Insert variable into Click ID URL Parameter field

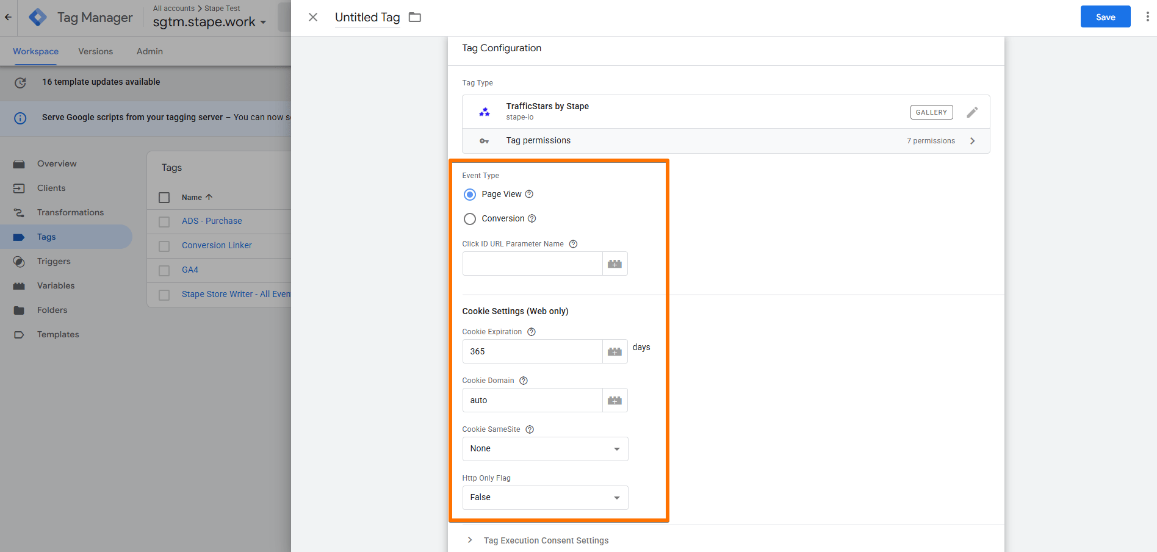[x=615, y=264]
